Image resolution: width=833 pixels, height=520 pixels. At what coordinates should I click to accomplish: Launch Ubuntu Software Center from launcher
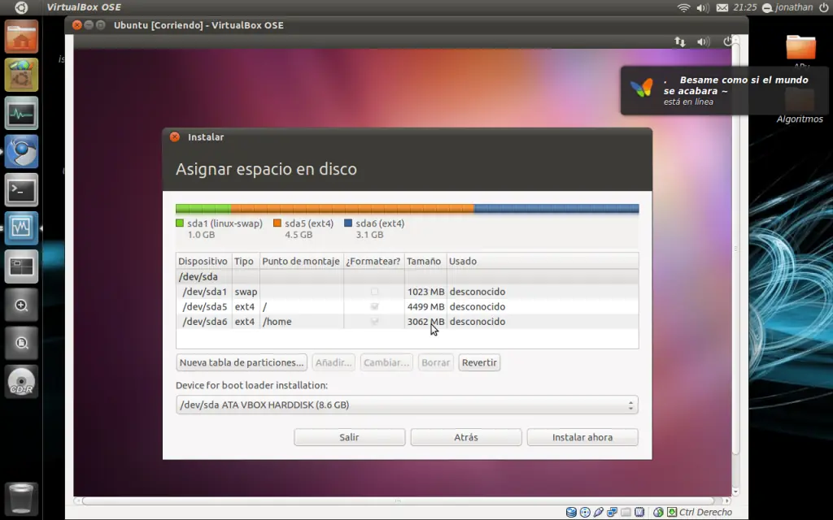coord(21,75)
